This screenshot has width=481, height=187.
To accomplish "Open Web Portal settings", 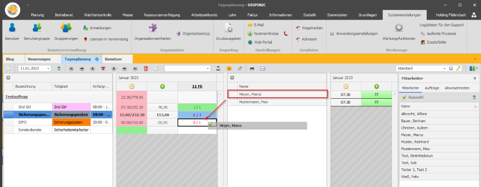I will (x=260, y=42).
